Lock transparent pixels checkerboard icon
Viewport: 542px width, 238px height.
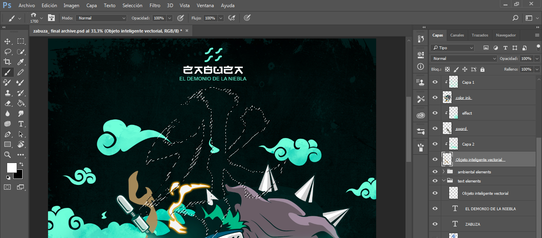447,69
